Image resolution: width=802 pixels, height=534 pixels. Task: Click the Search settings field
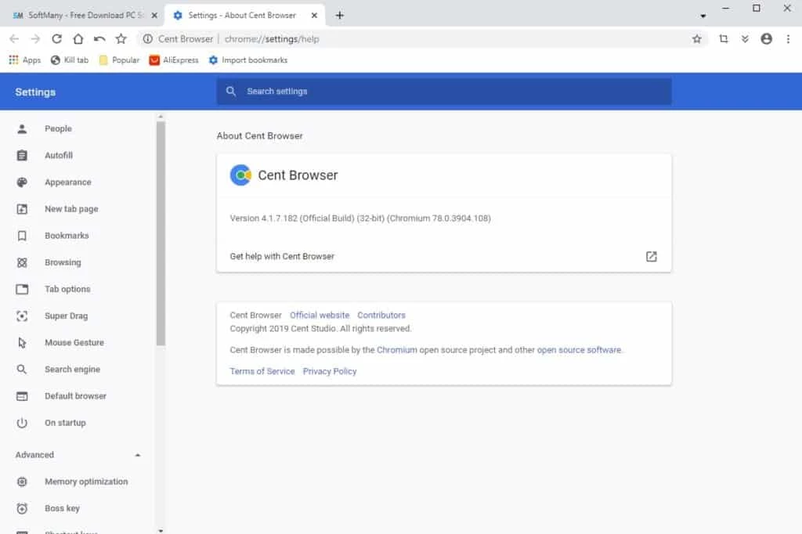point(443,92)
